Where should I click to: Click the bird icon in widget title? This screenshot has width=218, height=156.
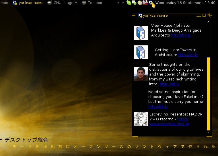pos(140,16)
